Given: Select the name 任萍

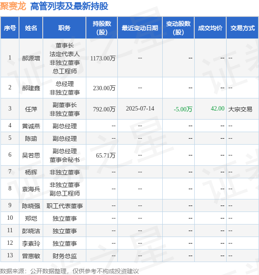Looking at the screenshot, I should point(31,109).
